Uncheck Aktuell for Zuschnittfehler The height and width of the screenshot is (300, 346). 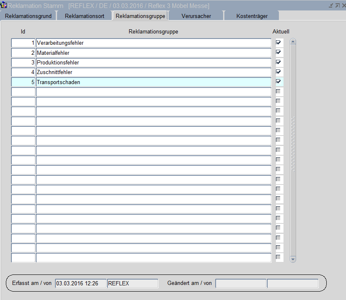(x=278, y=72)
